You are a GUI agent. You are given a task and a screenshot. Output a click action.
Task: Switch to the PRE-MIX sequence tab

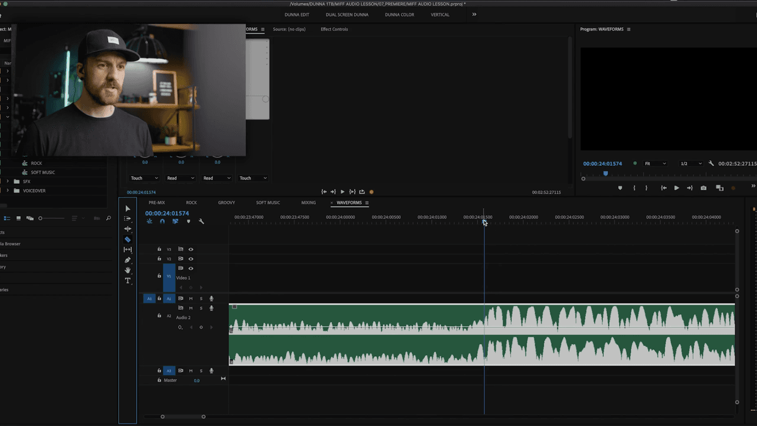[157, 202]
